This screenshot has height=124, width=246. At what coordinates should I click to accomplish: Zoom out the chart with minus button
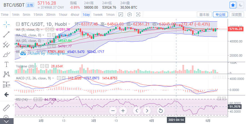pyautogui.click(x=113, y=111)
